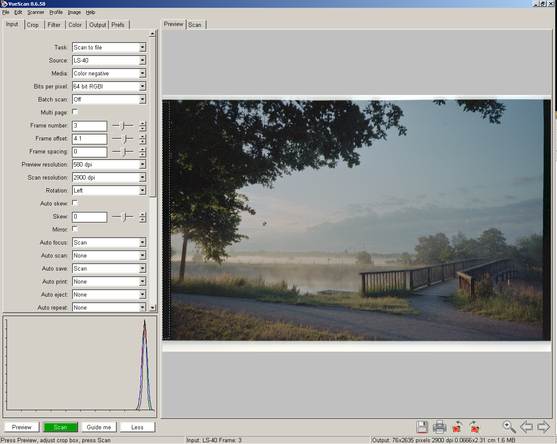Rotate image right with photo icon
Screen dimensions: 557x444
click(475, 427)
